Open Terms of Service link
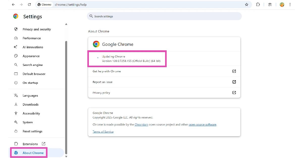303x158 pixels. pyautogui.click(x=103, y=132)
